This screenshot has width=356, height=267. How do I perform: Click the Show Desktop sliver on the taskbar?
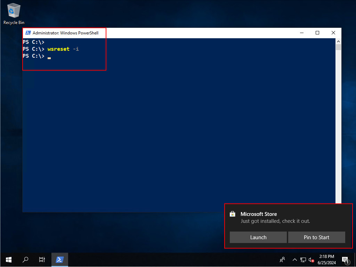coord(355,259)
